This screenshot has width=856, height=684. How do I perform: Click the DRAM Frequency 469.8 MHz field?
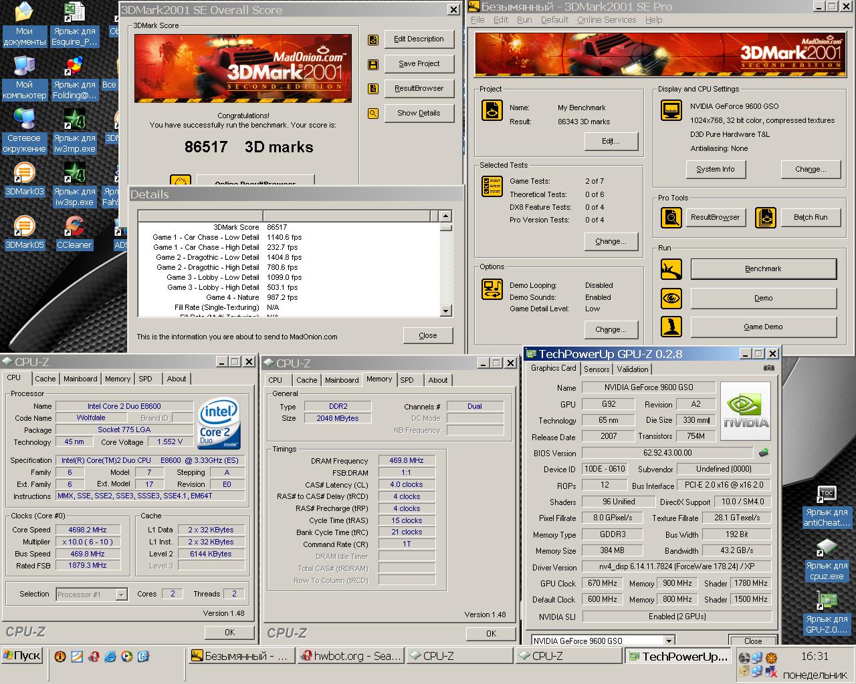pos(407,461)
